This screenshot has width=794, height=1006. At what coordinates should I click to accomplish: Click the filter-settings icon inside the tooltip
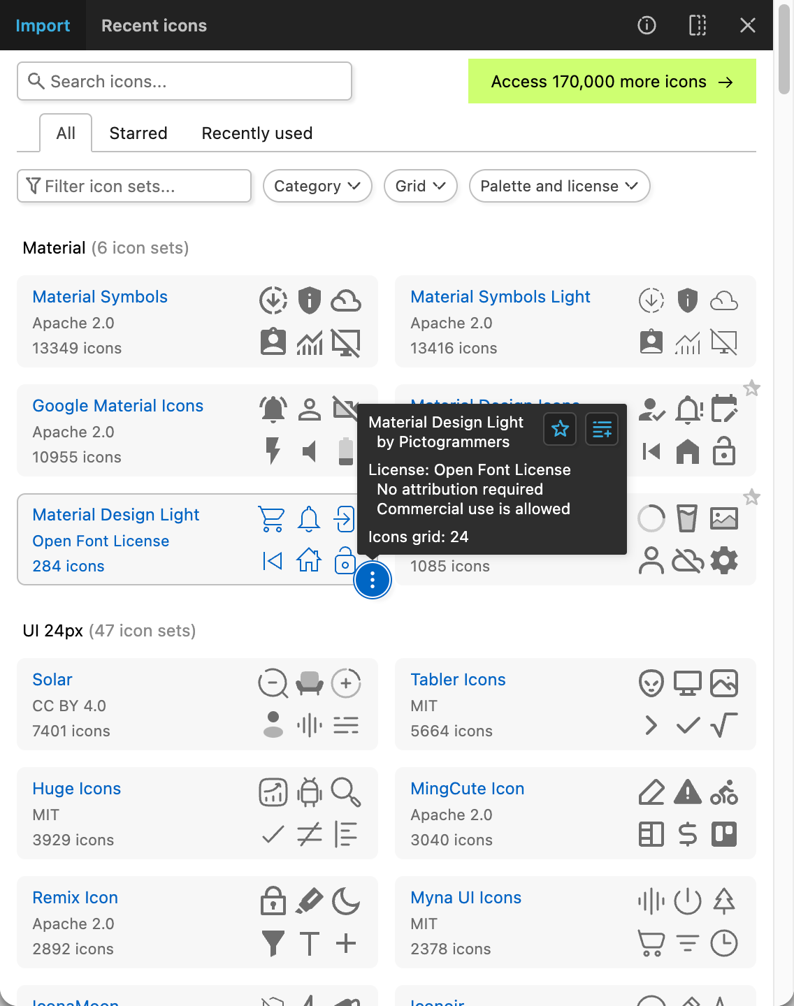click(601, 429)
